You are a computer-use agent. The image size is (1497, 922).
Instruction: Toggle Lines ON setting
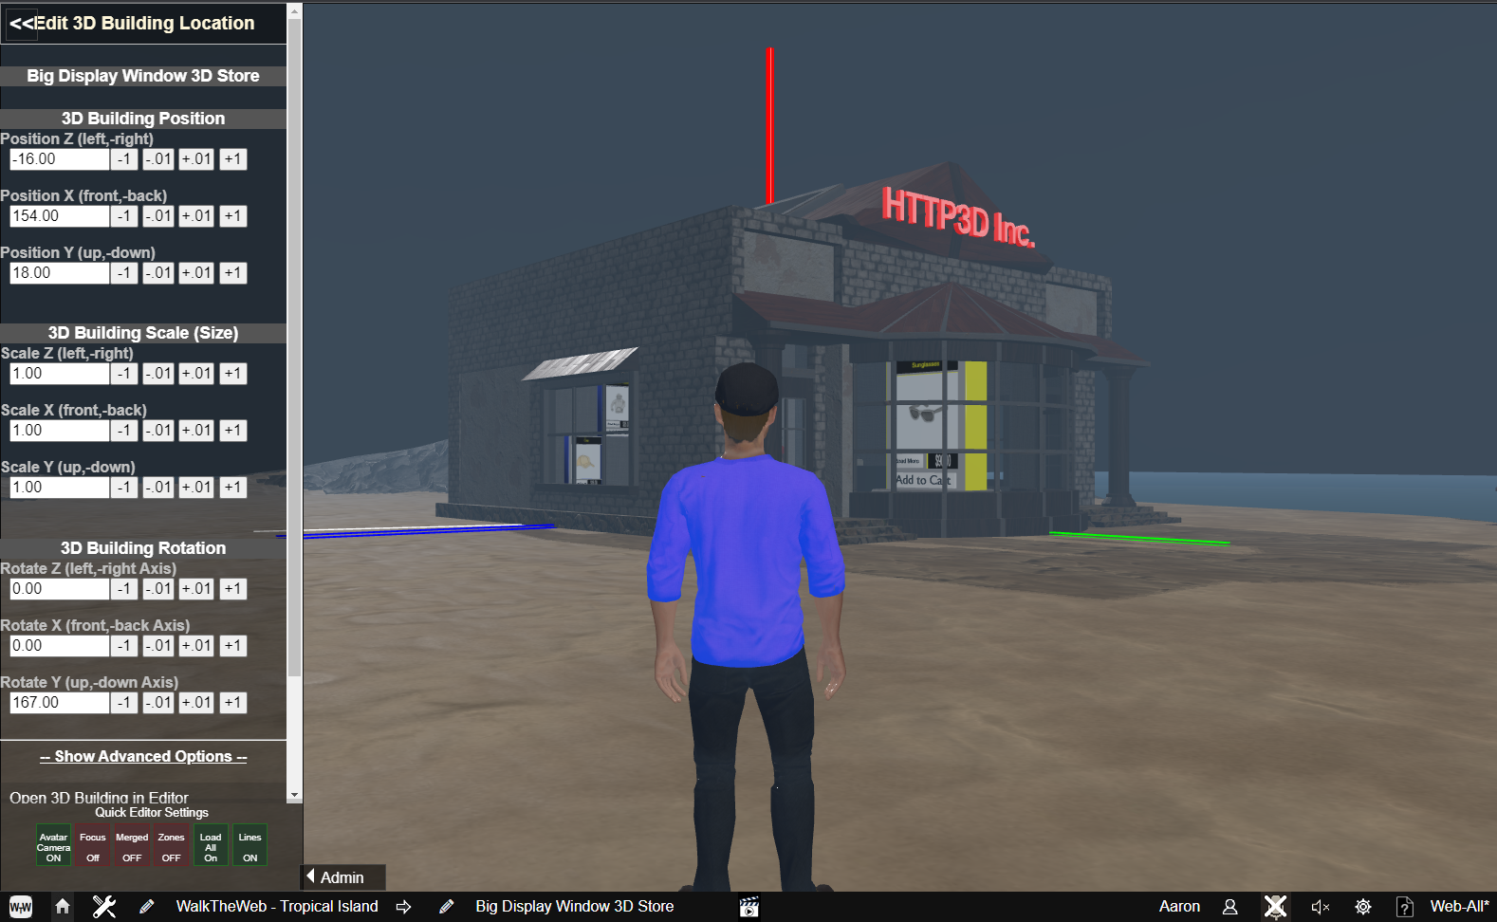(x=249, y=845)
